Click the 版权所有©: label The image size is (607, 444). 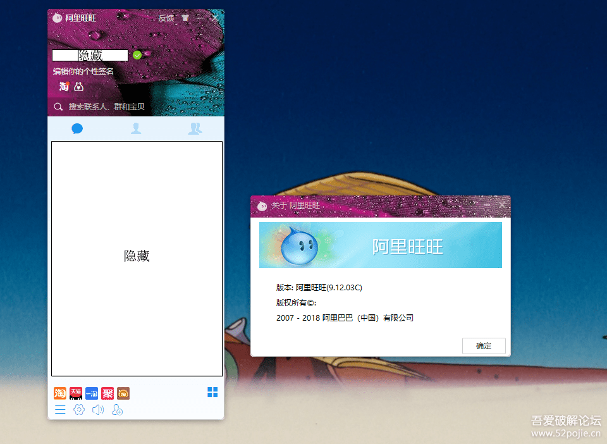[x=296, y=303]
